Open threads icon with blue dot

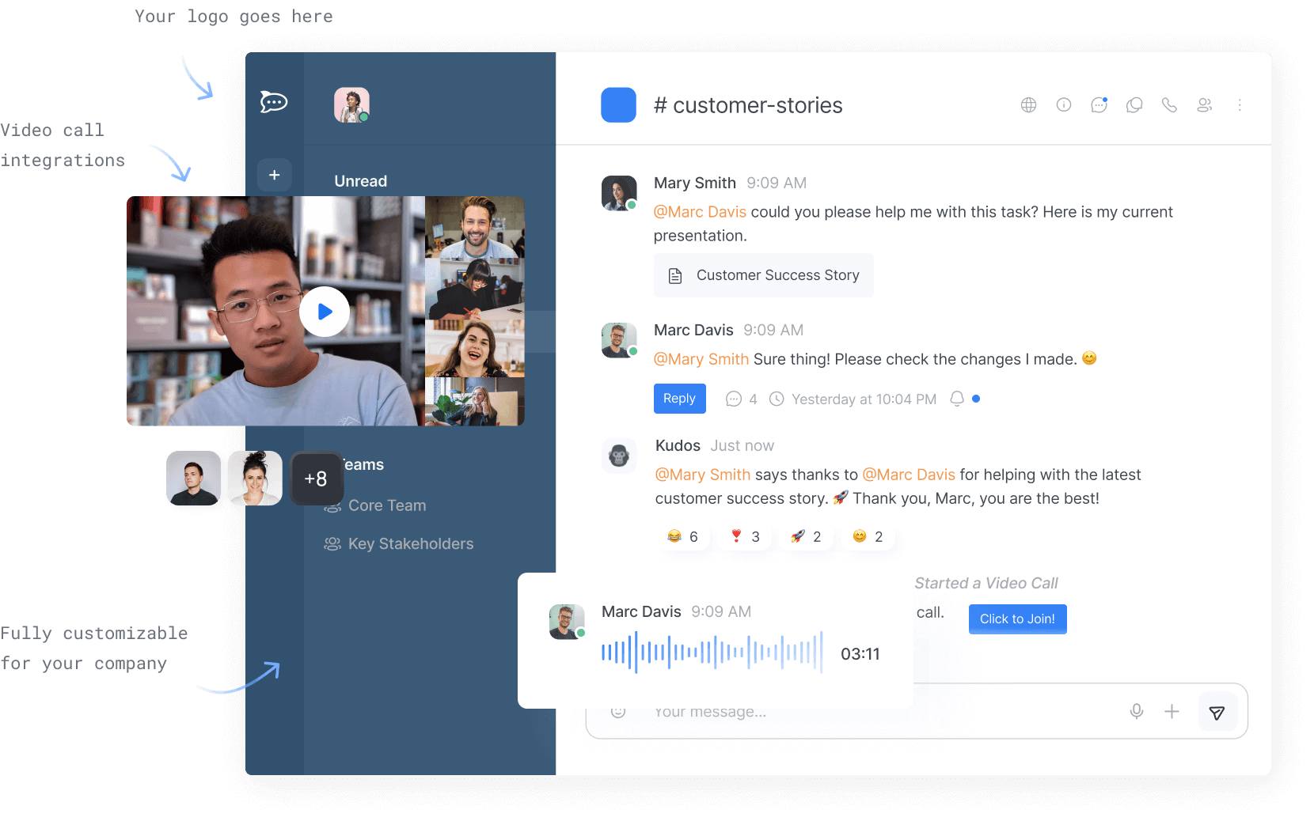[x=1099, y=104]
